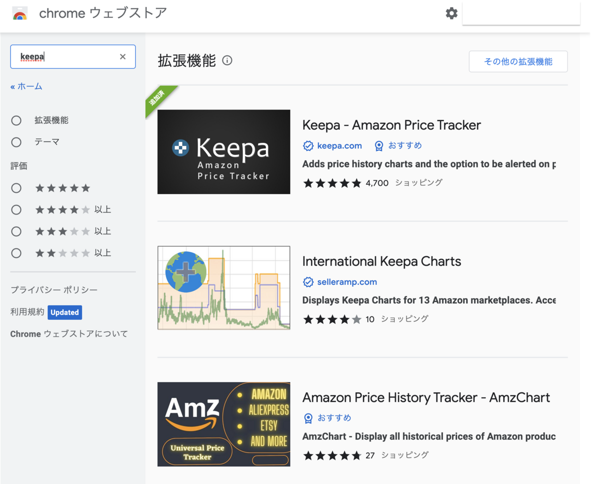The height and width of the screenshot is (484, 592).
Task: Click keepa.com verified badge icon
Action: coord(308,146)
